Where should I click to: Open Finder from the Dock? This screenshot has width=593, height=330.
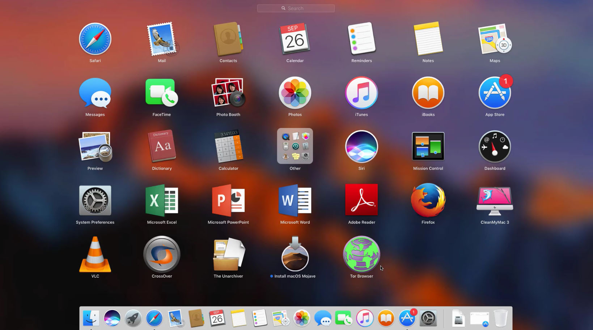pyautogui.click(x=91, y=318)
